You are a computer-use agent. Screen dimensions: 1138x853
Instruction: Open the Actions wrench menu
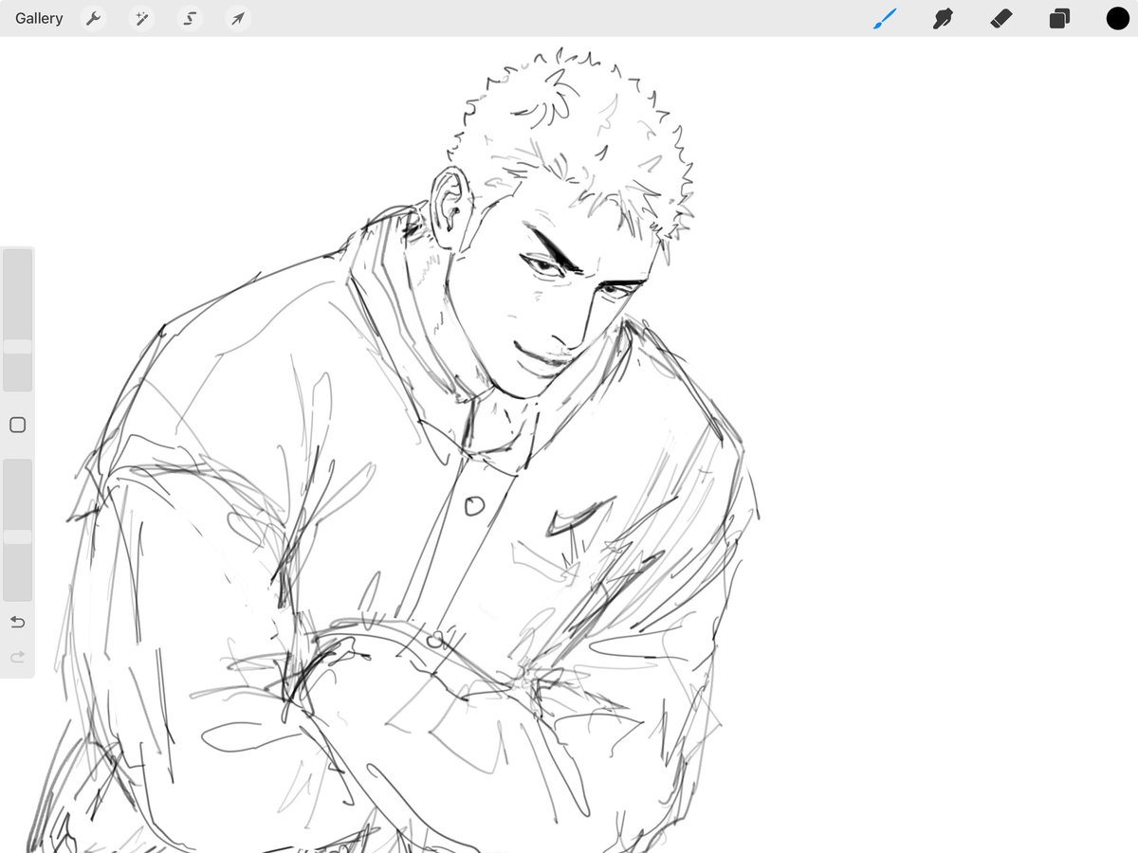(93, 18)
